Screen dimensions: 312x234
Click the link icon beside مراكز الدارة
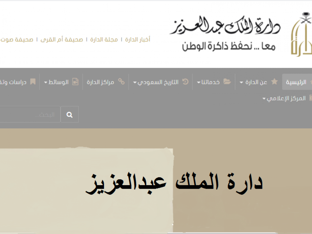click(x=121, y=82)
